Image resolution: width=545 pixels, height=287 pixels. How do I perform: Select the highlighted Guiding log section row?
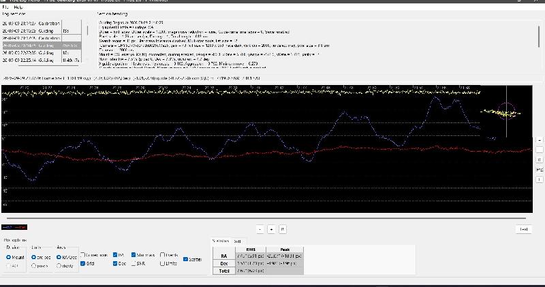42,46
